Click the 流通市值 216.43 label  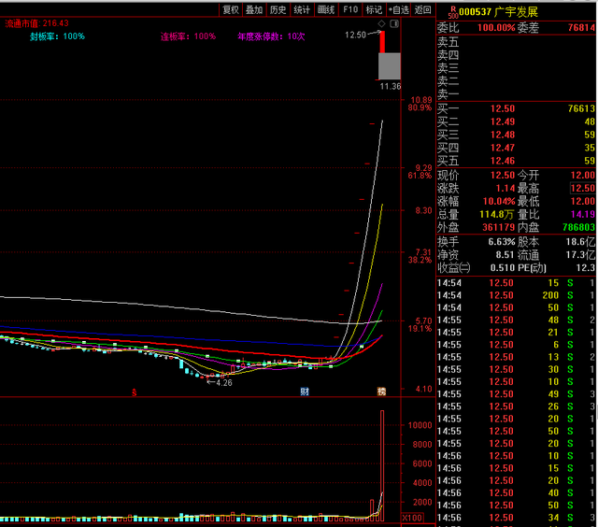tap(36, 23)
